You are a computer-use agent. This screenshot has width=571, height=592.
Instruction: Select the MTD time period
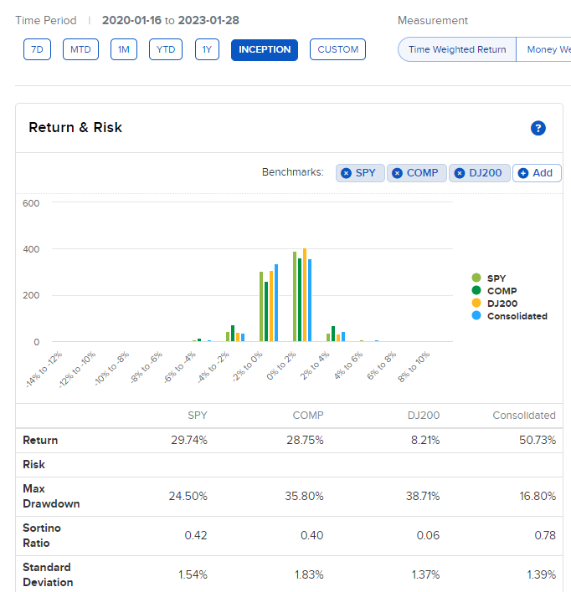(x=80, y=49)
